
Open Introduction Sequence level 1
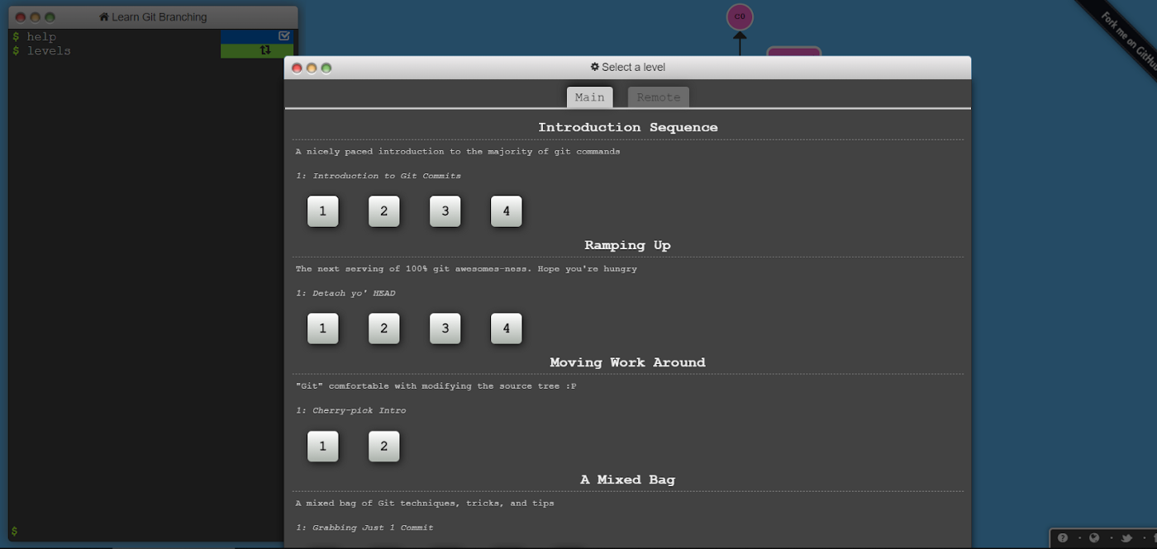(x=322, y=211)
